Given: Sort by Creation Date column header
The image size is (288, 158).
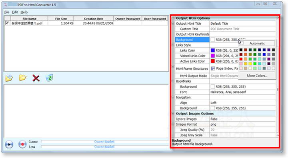Looking at the screenshot, I should click(94, 19).
